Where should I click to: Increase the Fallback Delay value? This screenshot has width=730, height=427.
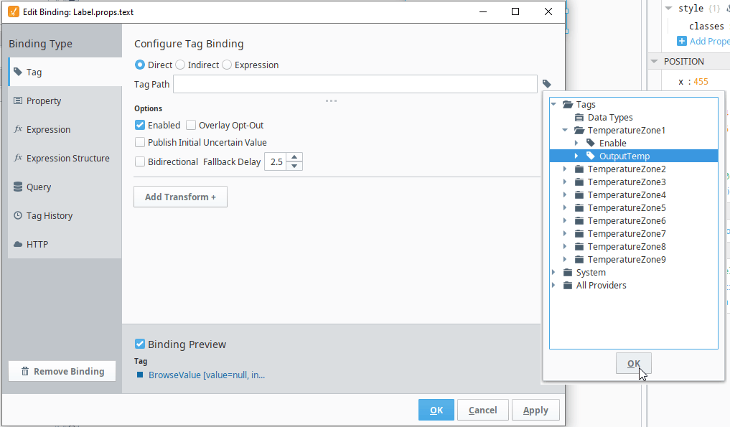[x=294, y=157]
